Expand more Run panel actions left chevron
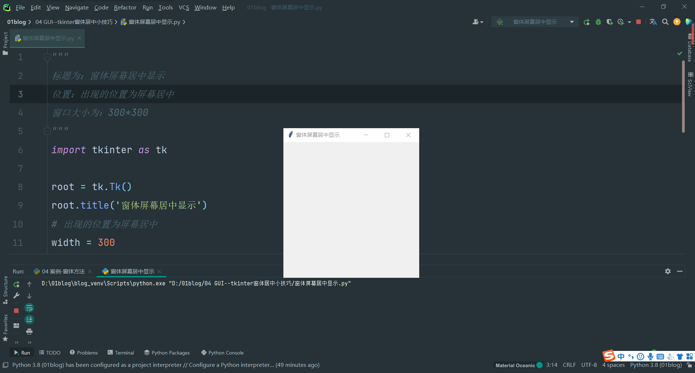This screenshot has width=695, height=373. tap(16, 342)
